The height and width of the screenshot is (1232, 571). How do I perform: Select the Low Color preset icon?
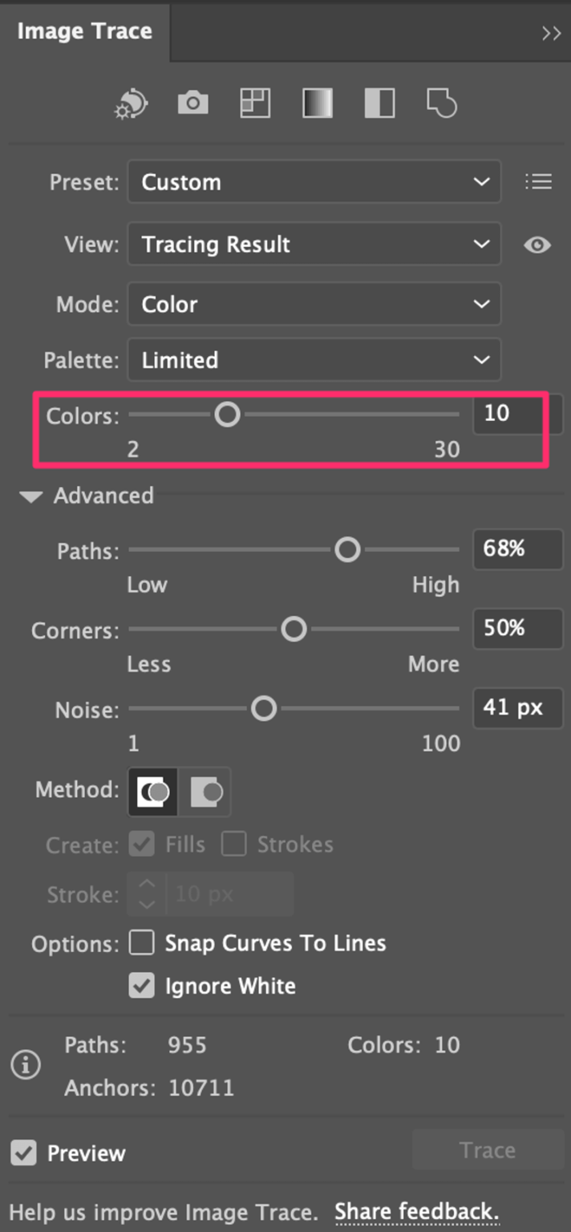(x=253, y=103)
